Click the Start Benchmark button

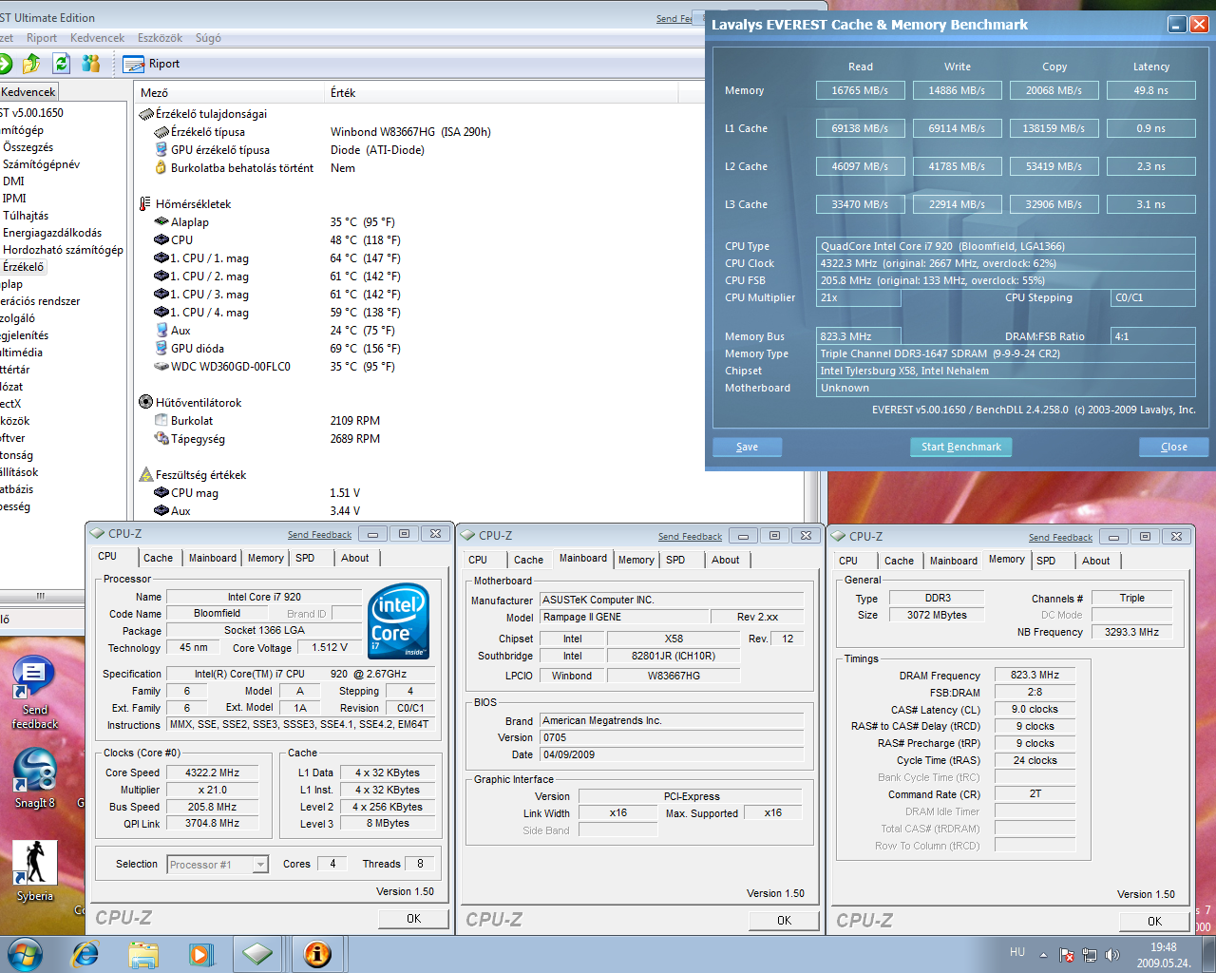click(961, 447)
